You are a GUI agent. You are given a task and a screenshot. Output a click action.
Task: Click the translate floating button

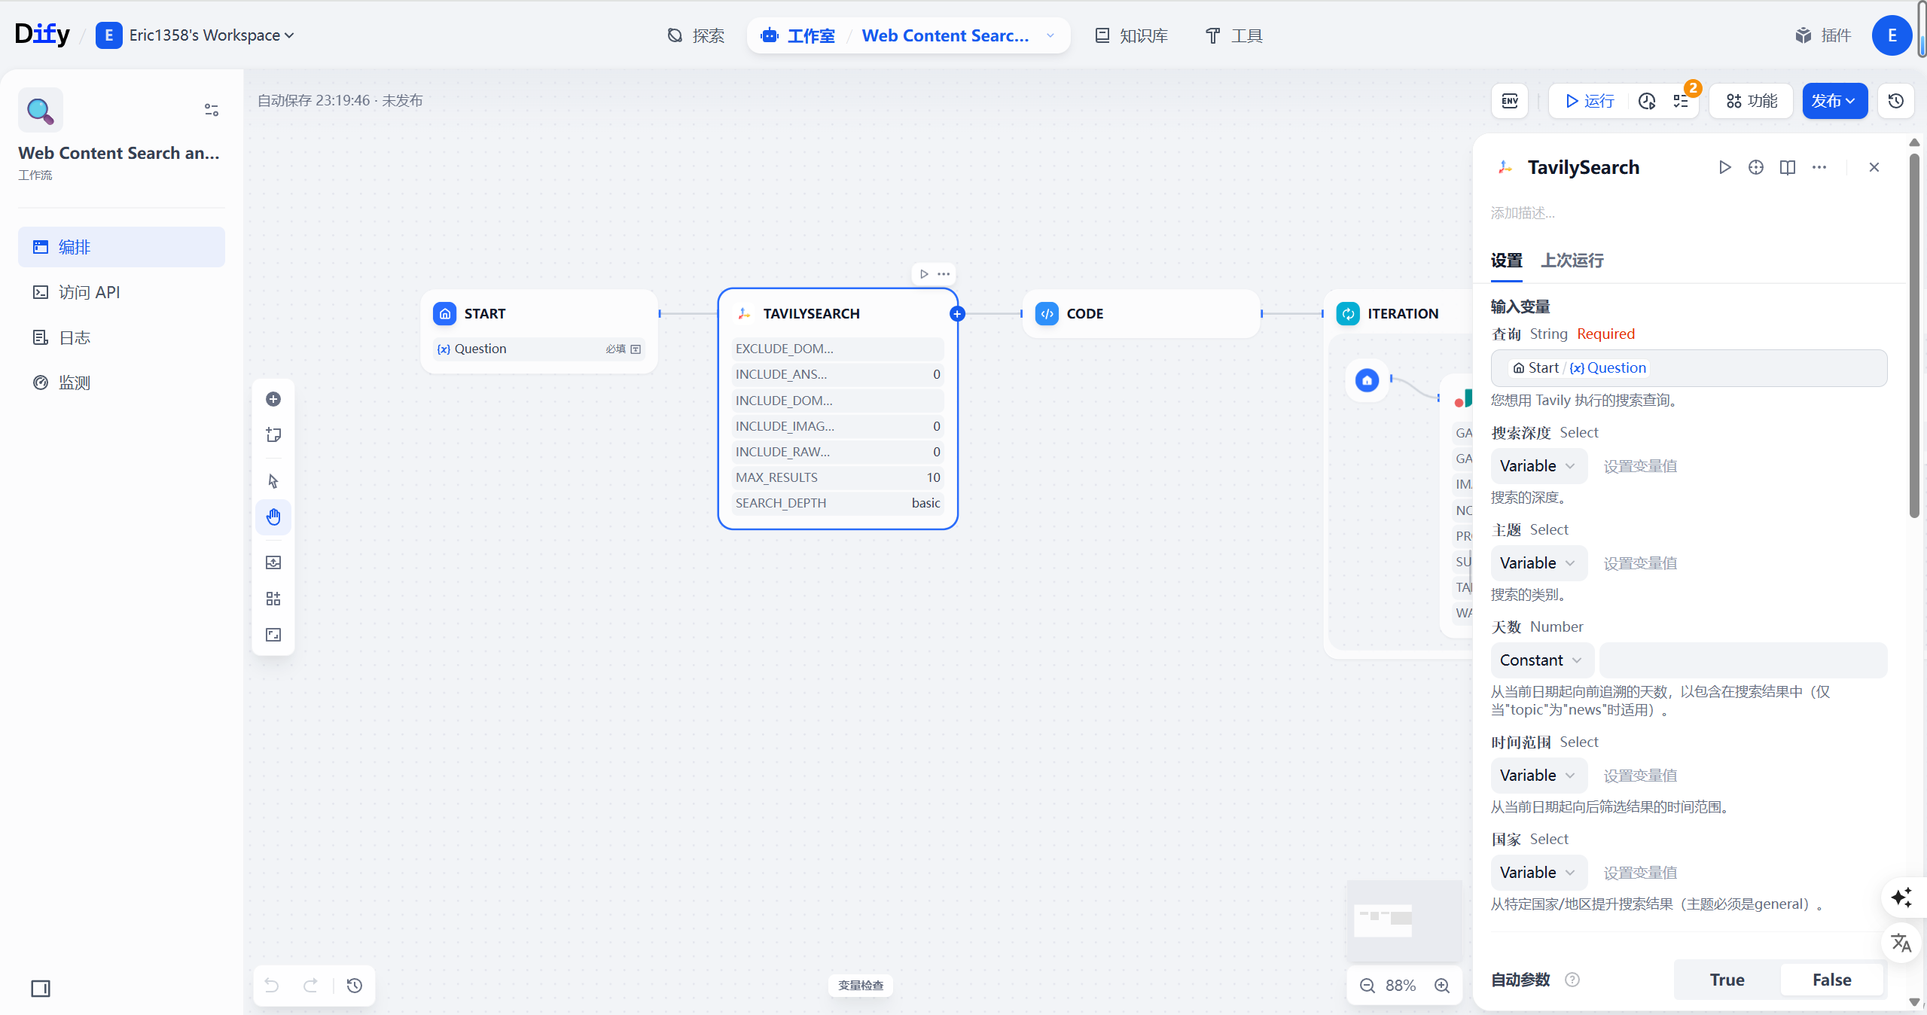click(x=1901, y=943)
